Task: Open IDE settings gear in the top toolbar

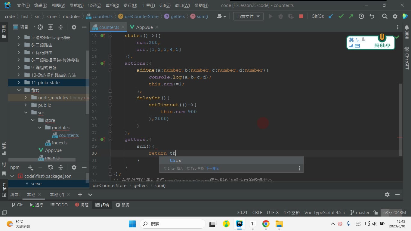Action: point(395,17)
